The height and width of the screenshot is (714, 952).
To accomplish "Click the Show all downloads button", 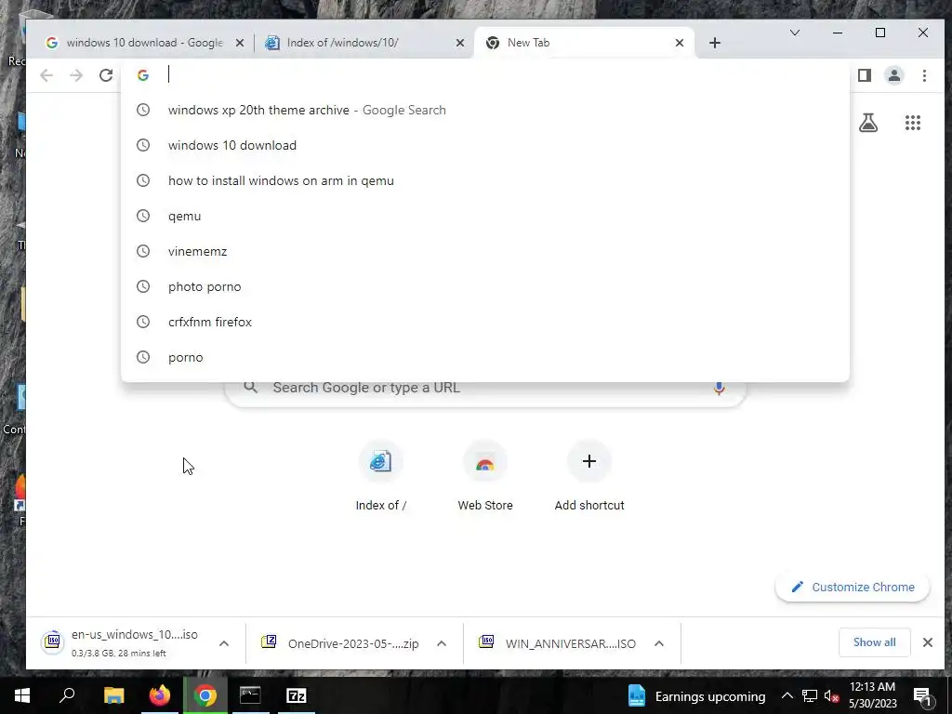I will 874,642.
